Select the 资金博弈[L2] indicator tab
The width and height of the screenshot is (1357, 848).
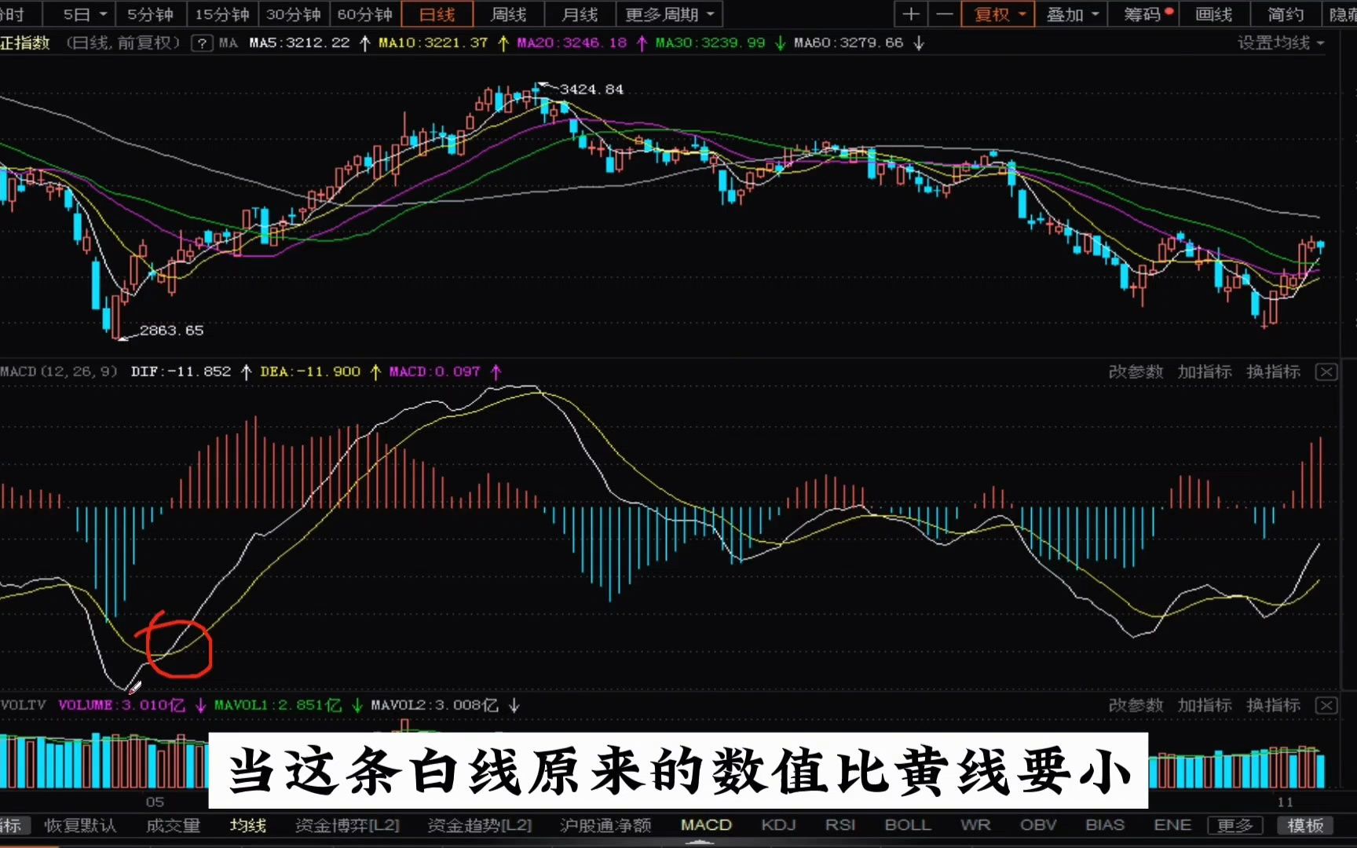(x=347, y=825)
